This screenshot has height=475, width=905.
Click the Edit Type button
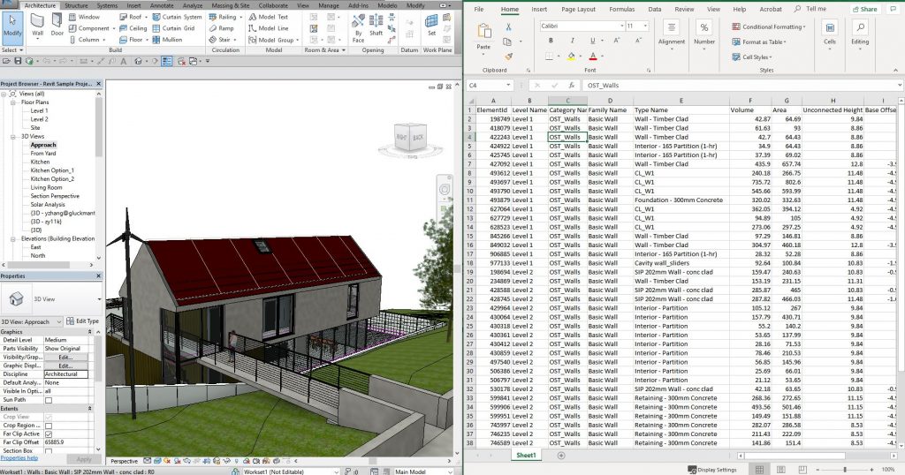(x=82, y=321)
